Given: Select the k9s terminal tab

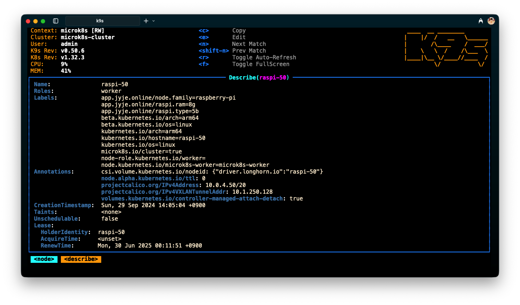Looking at the screenshot, I should coord(103,21).
